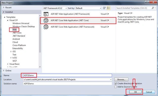Collapse the Visual C# node
This screenshot has width=158, height=96.
8,20
